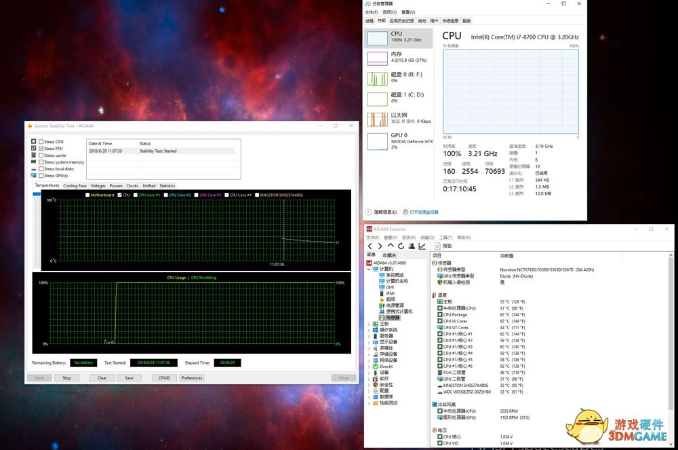Toggle the Motherboard temperature graph checkbox

(x=87, y=195)
